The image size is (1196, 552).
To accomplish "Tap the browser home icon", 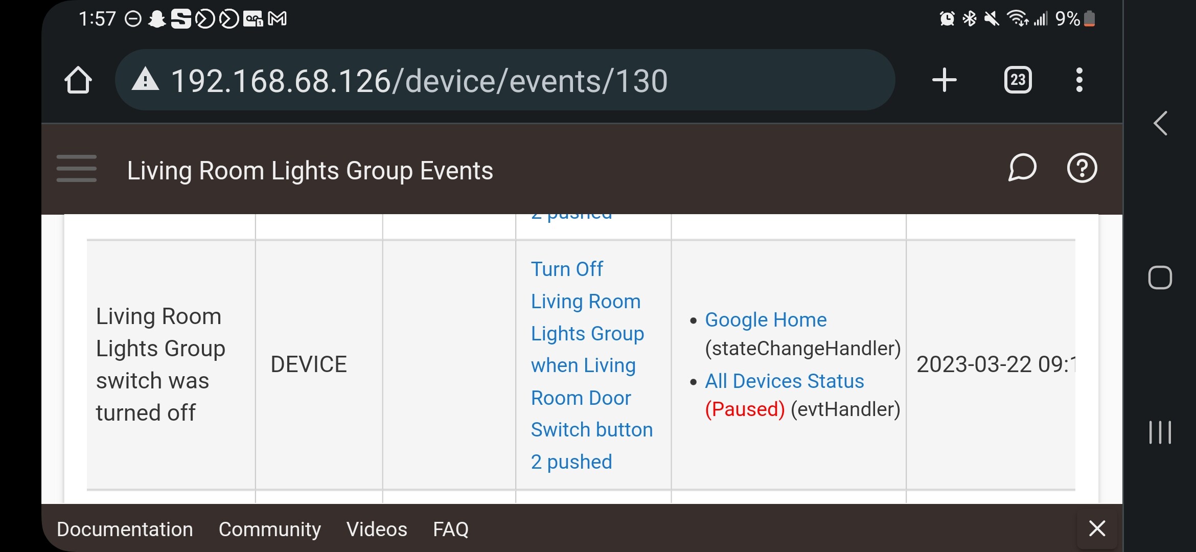I will 78,80.
